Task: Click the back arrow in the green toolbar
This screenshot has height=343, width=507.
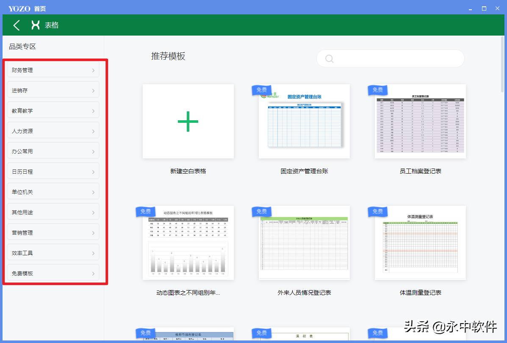Action: 16,25
